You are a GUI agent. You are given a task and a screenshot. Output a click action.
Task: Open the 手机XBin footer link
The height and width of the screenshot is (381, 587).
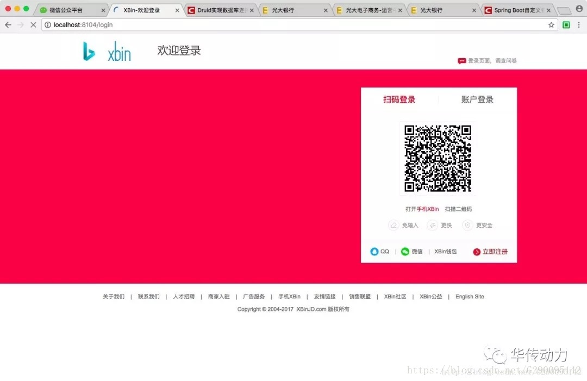click(289, 296)
